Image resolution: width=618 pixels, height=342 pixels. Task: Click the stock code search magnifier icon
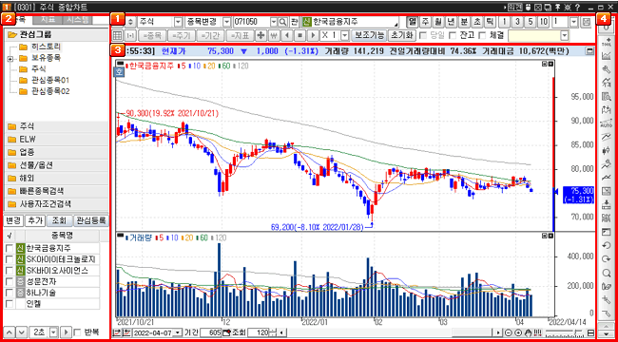(283, 21)
